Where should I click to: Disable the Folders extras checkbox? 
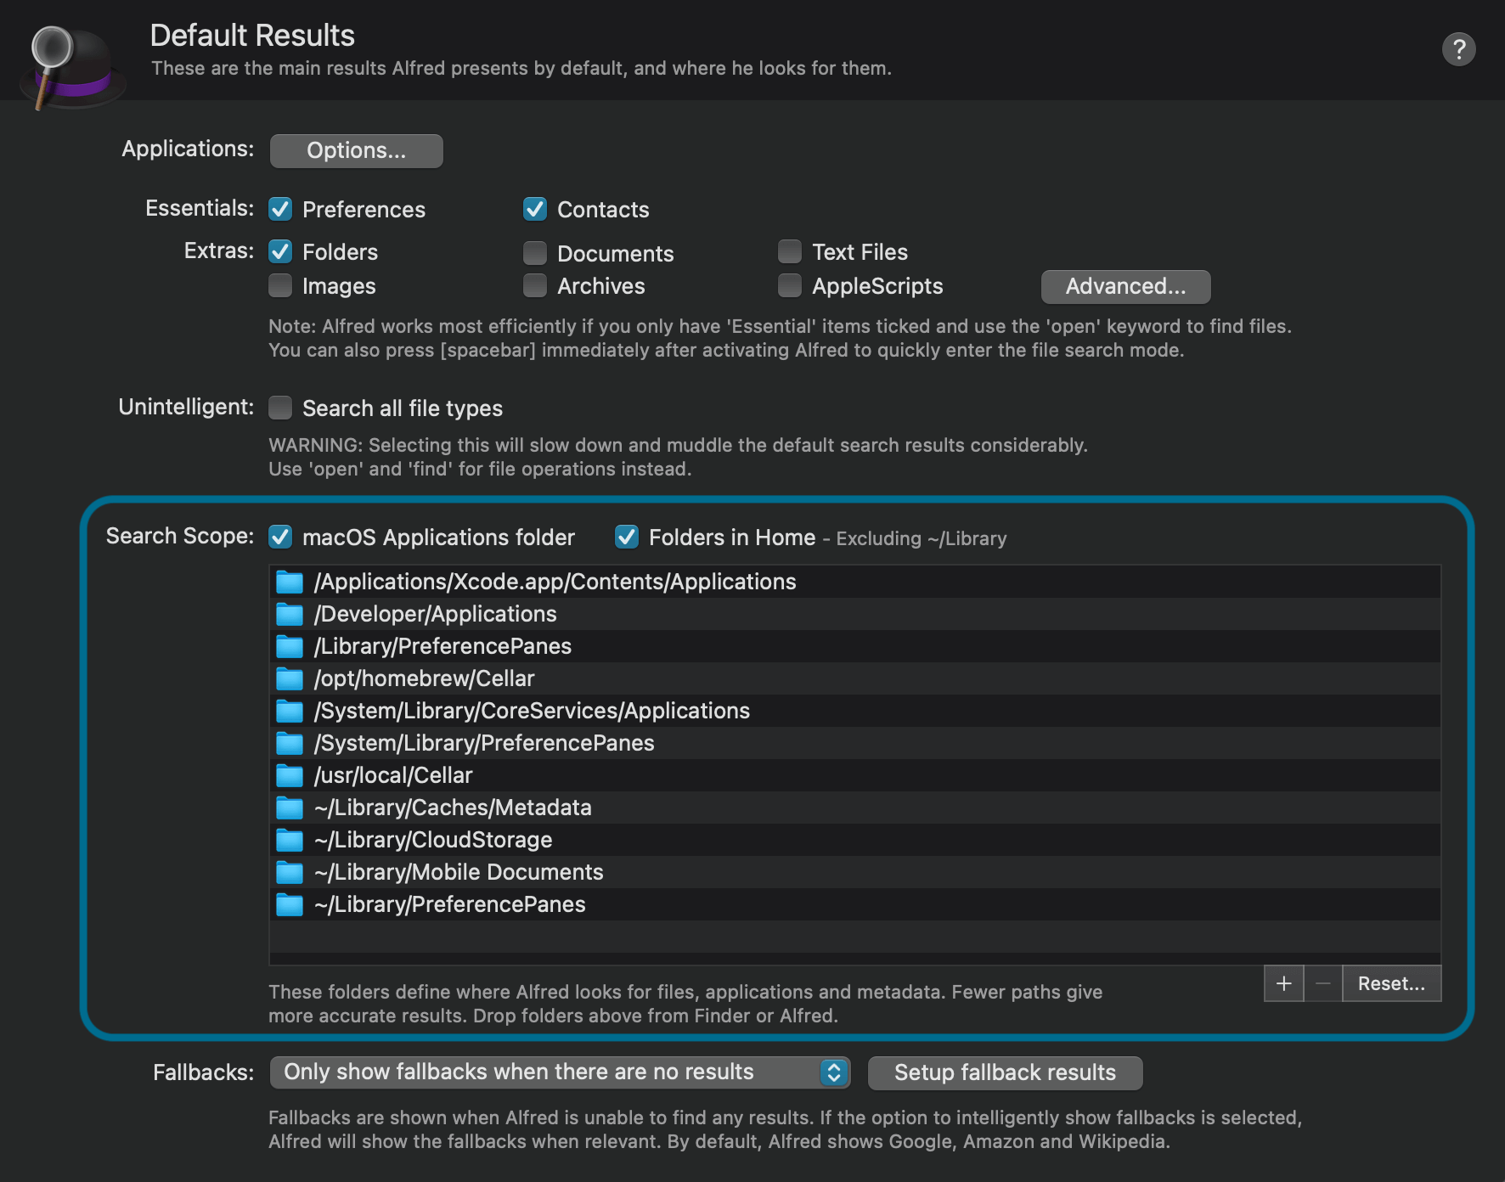click(x=280, y=251)
